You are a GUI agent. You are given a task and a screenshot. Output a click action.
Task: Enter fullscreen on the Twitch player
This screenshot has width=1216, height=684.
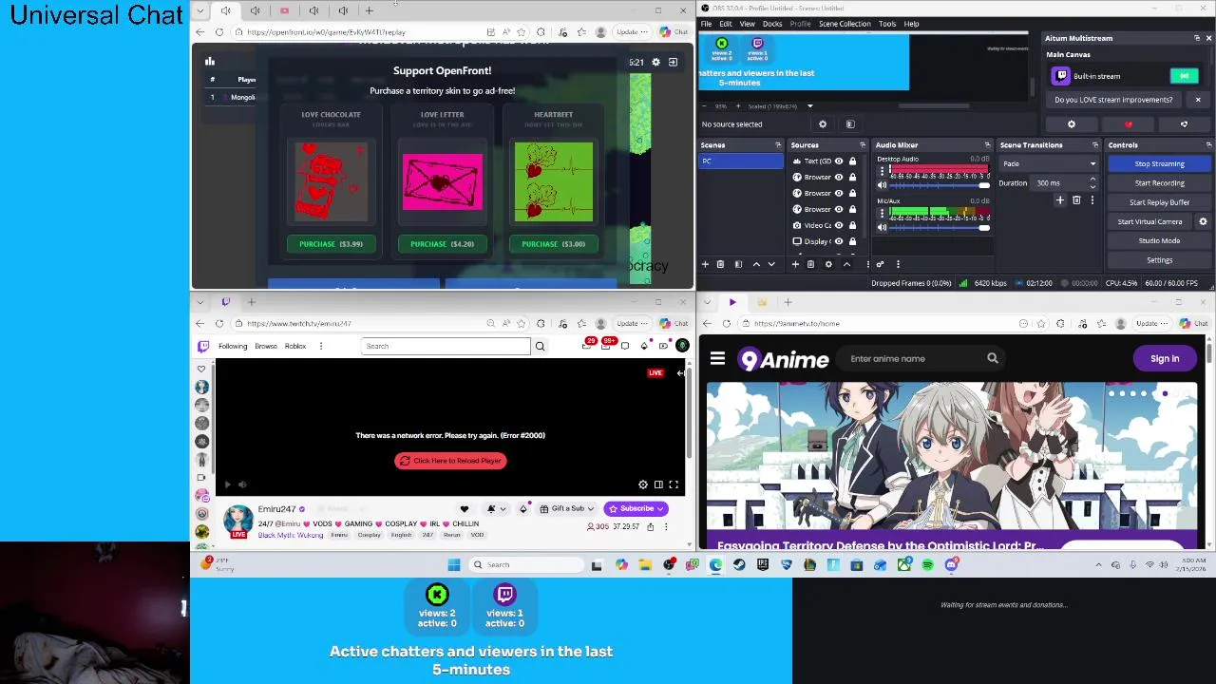[674, 484]
